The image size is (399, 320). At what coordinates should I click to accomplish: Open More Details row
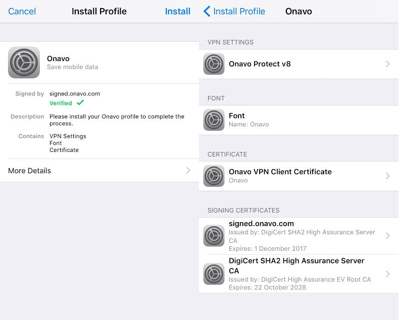(99, 171)
